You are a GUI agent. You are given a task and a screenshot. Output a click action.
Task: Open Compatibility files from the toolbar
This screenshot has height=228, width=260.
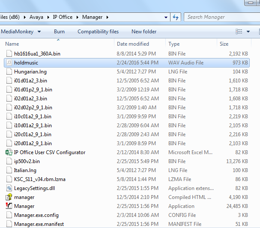[98, 32]
